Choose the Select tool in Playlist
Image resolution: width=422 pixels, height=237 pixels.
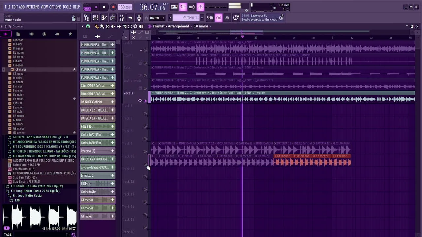coord(130,26)
